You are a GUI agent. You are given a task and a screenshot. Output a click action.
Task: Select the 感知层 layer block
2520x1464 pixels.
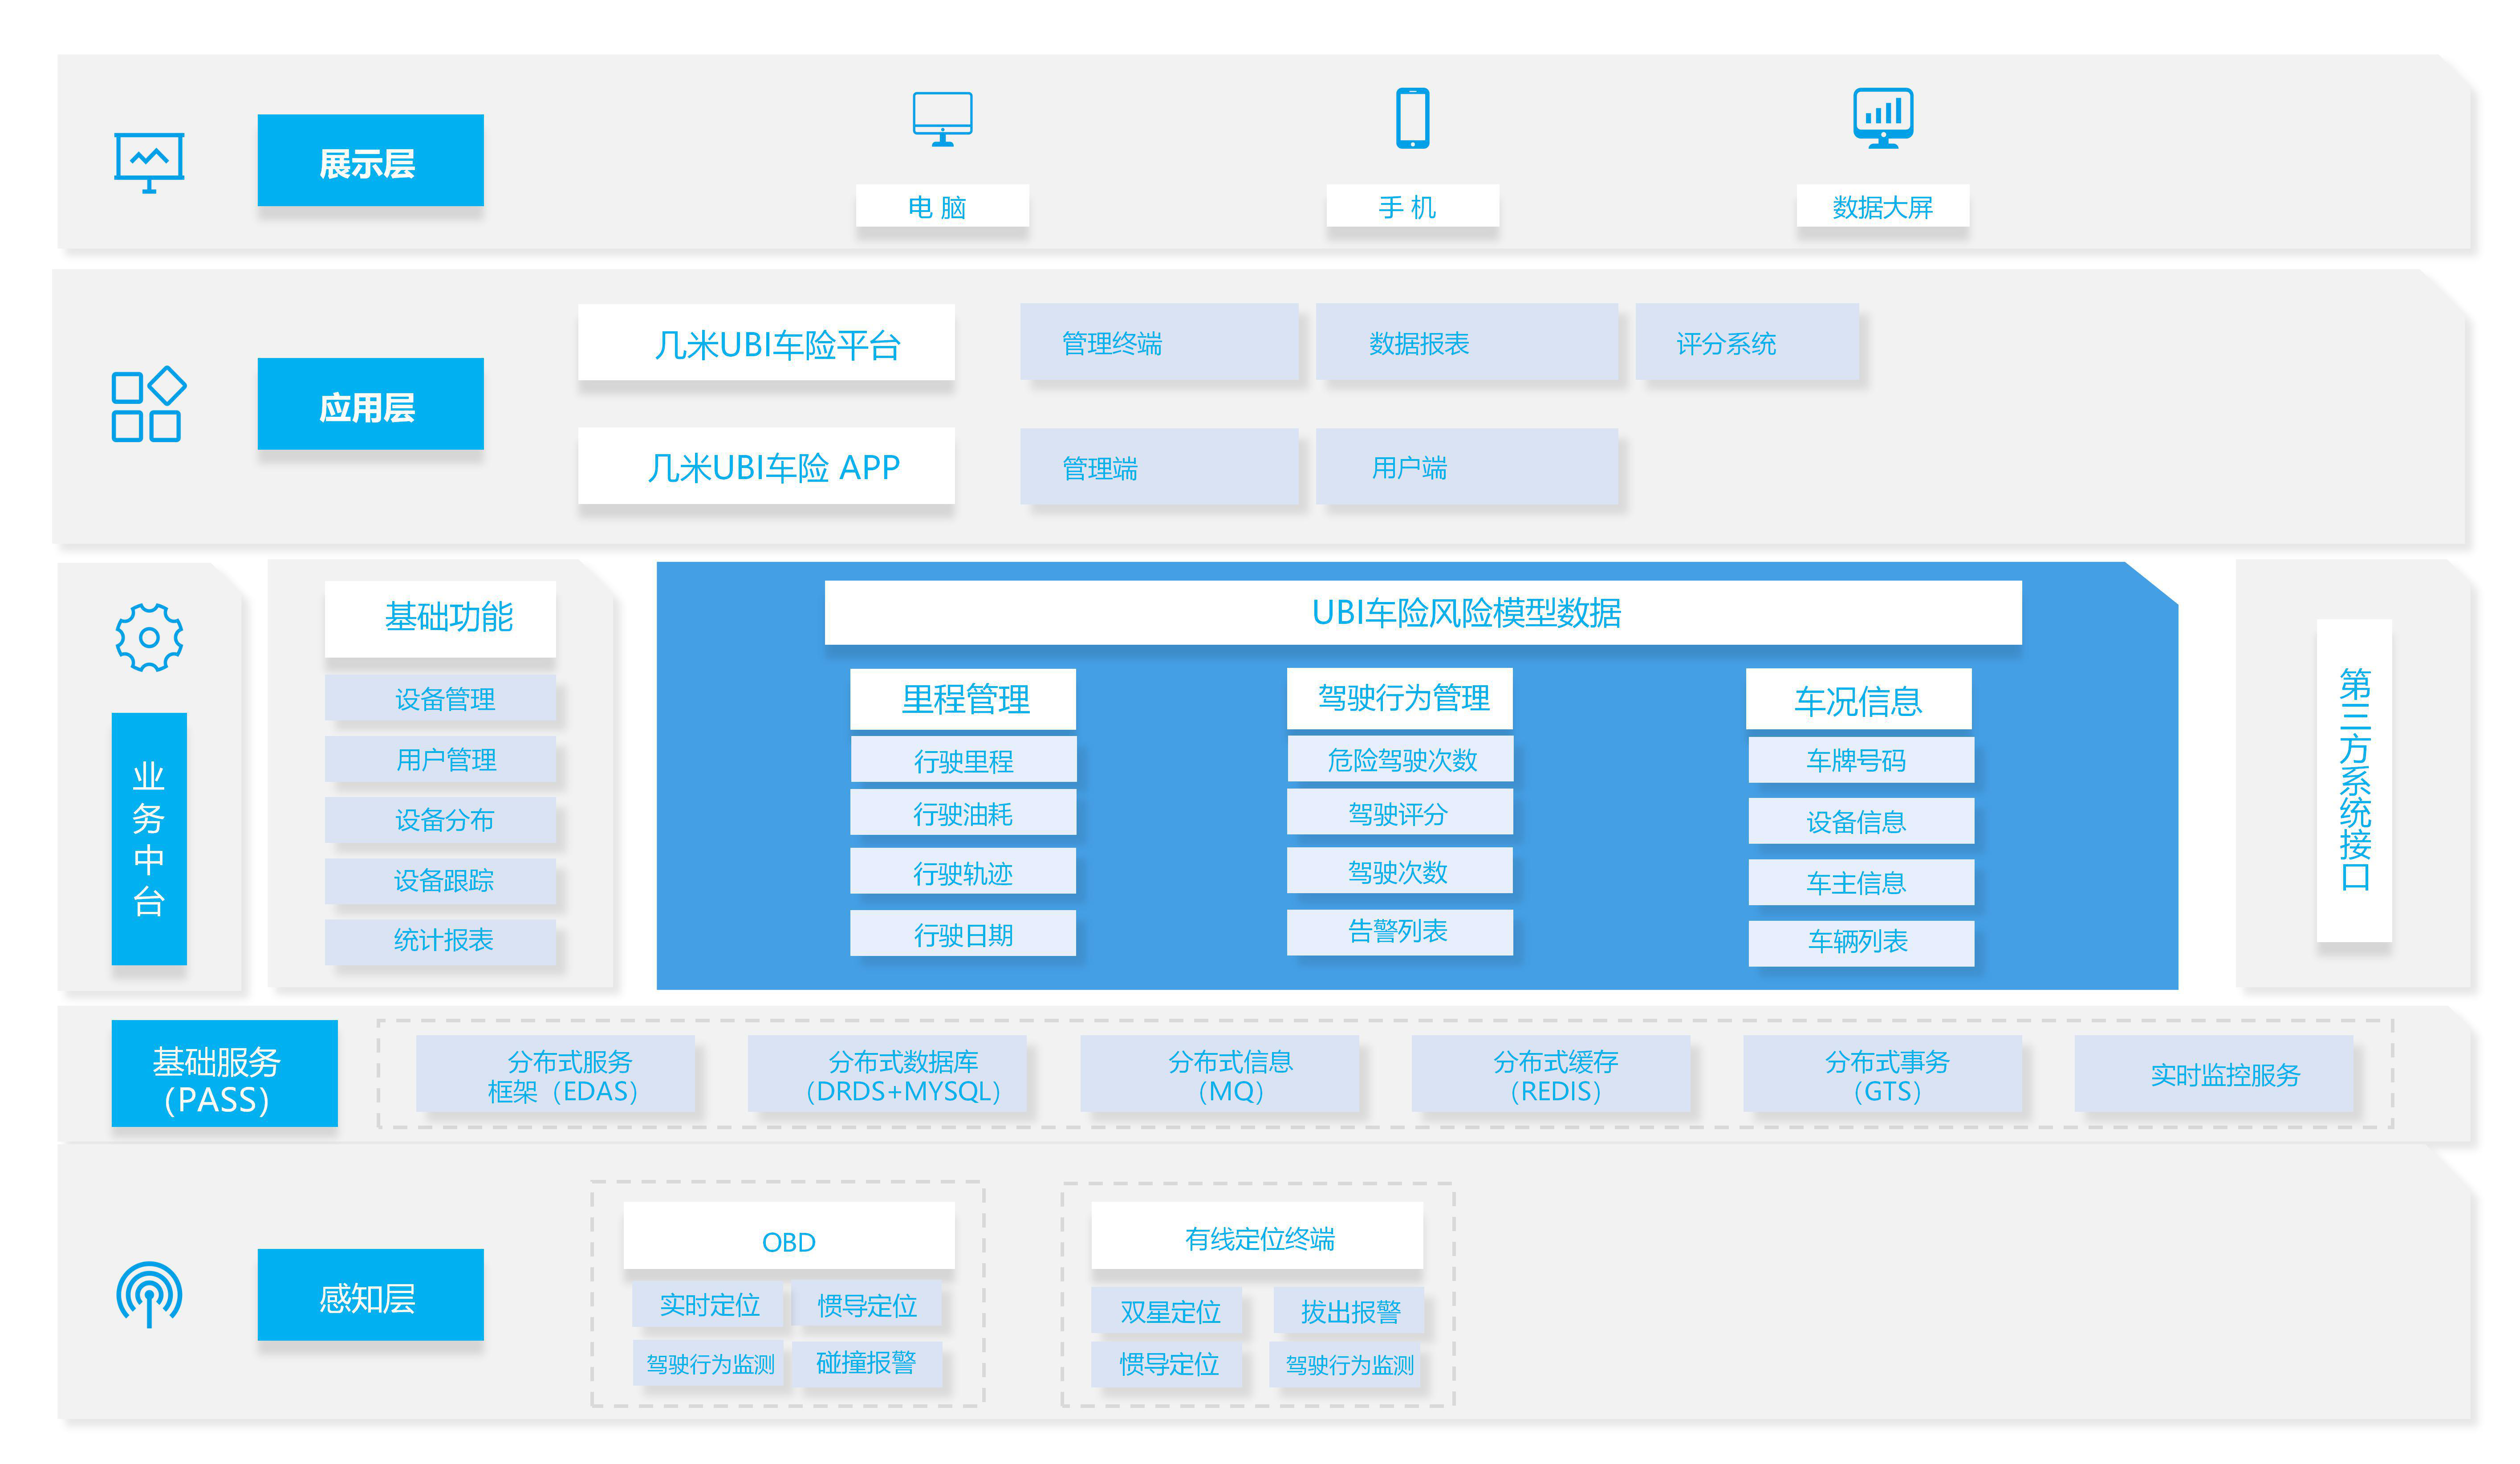point(370,1295)
